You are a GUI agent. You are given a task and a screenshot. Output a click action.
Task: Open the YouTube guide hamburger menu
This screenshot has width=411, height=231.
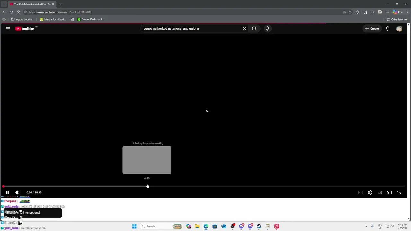pyautogui.click(x=8, y=29)
